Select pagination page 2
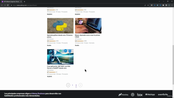Viewport: 174px width, 98px height. [x=76, y=85]
